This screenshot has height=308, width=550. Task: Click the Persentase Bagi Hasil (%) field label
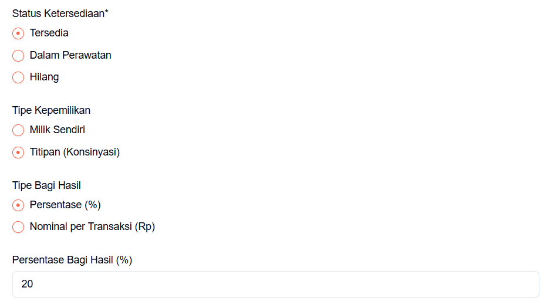pyautogui.click(x=72, y=260)
